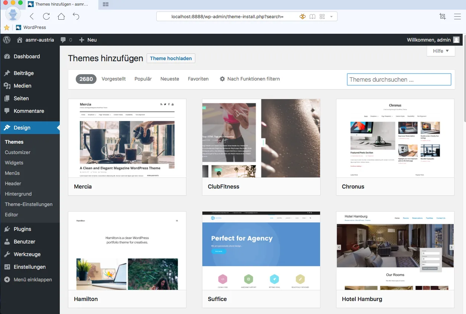Screen dimensions: 466x314
Task: Open Medien in the sidebar
Action: [30, 86]
